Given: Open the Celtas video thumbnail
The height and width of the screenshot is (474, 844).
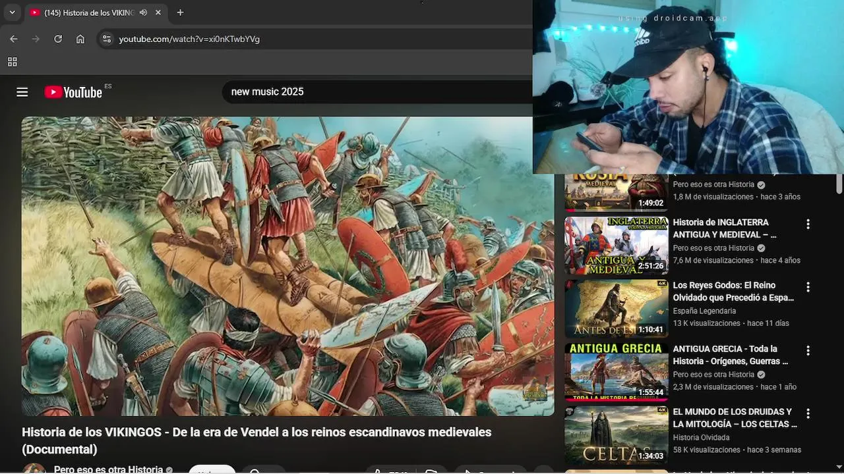Looking at the screenshot, I should pos(617,435).
